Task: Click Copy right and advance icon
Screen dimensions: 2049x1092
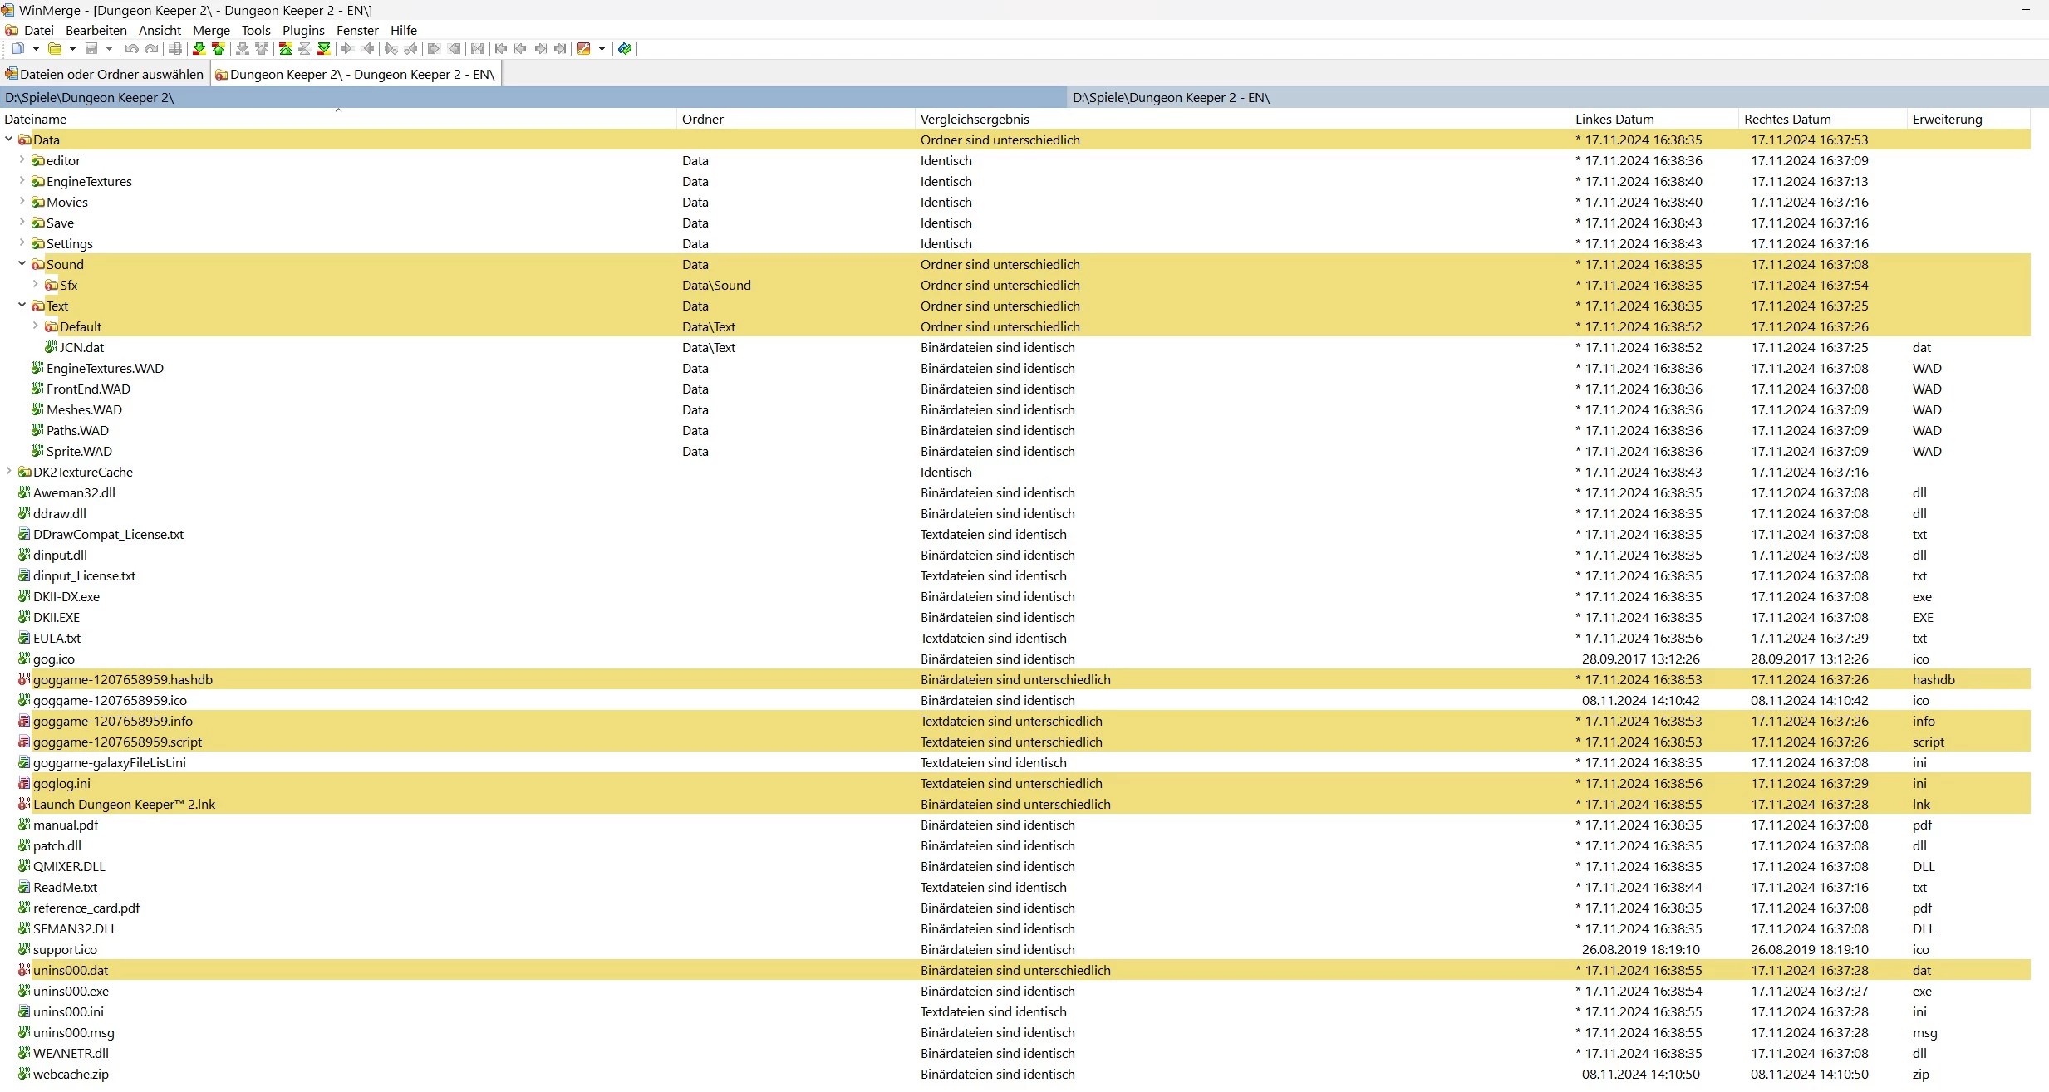Action: [x=391, y=48]
